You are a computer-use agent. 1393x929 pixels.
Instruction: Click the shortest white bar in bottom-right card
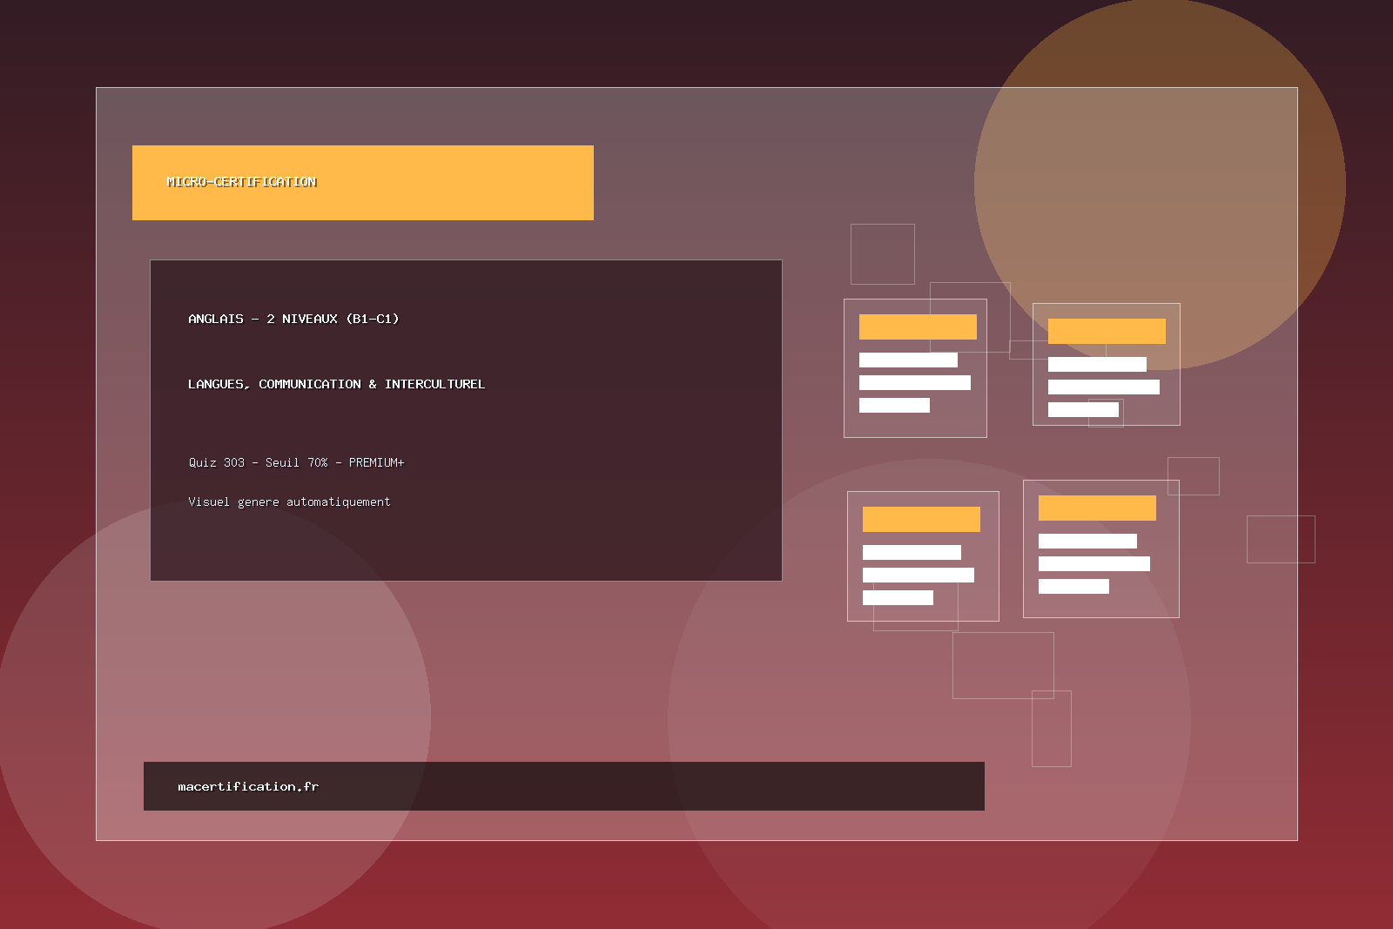(x=1073, y=586)
